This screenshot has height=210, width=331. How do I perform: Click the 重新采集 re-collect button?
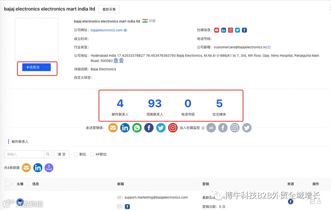(109, 9)
